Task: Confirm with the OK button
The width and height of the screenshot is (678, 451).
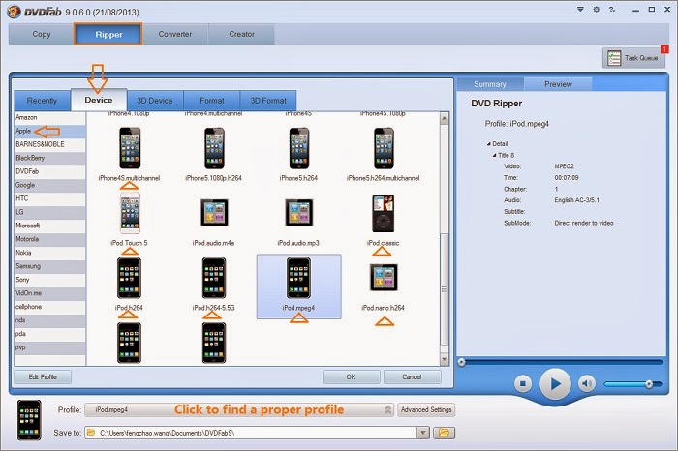Action: pyautogui.click(x=351, y=376)
